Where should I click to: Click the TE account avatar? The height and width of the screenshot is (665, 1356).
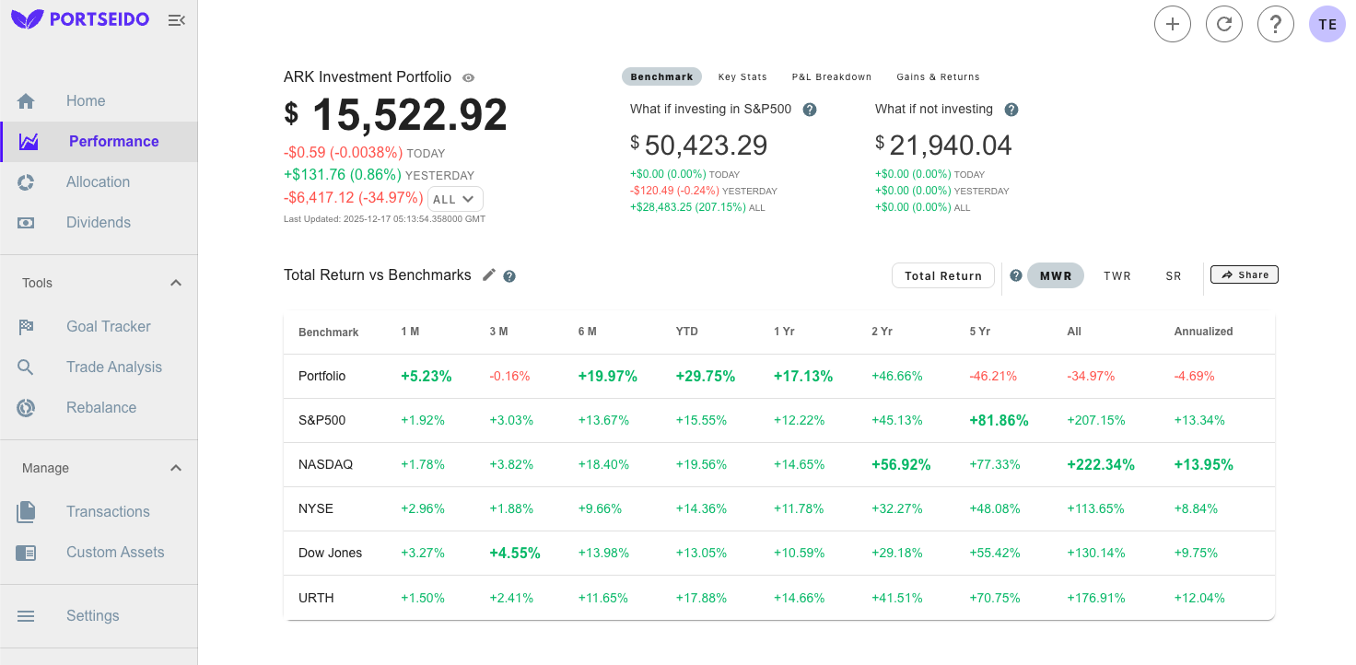tap(1327, 23)
